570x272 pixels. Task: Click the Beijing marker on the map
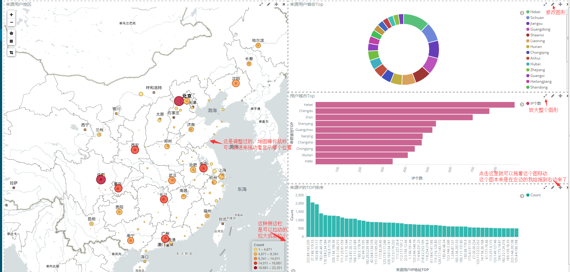pyautogui.click(x=179, y=101)
